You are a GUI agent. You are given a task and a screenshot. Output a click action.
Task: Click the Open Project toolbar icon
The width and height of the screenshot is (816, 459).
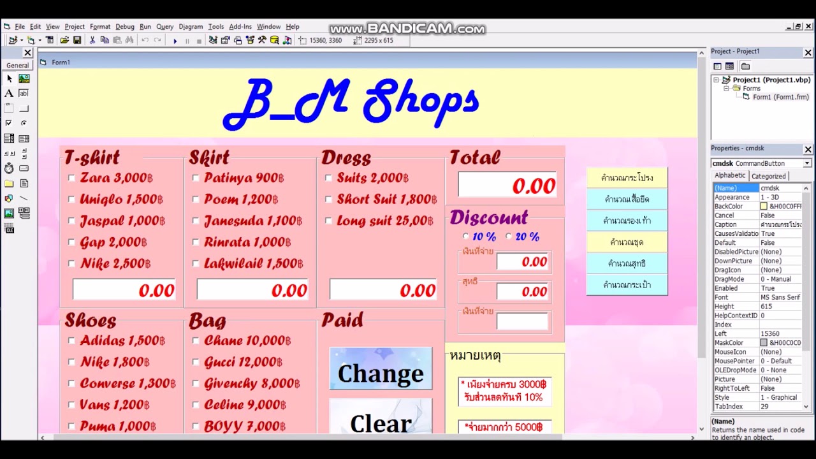click(x=64, y=40)
